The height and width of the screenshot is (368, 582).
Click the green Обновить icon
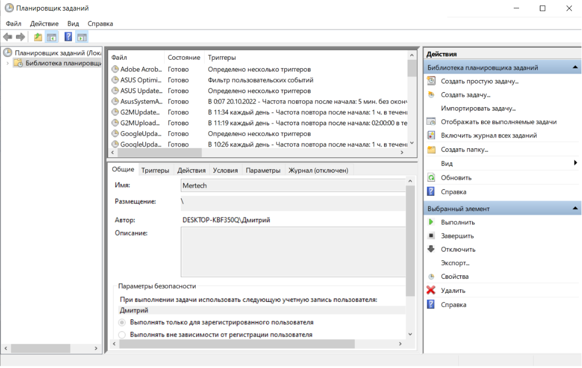click(431, 178)
